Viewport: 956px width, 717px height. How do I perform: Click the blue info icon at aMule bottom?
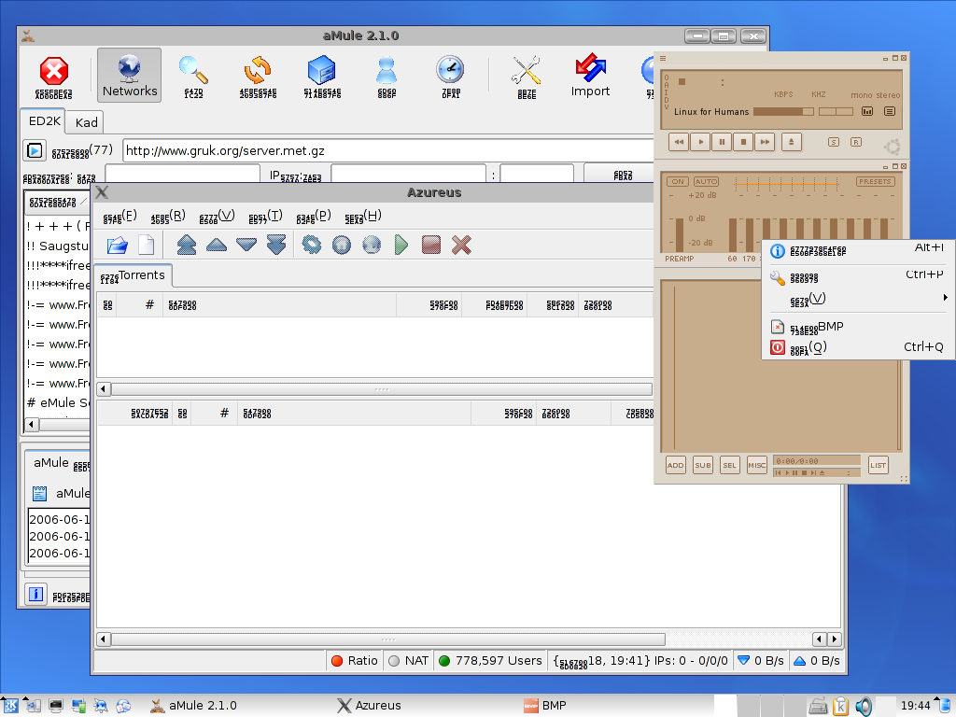[x=36, y=594]
